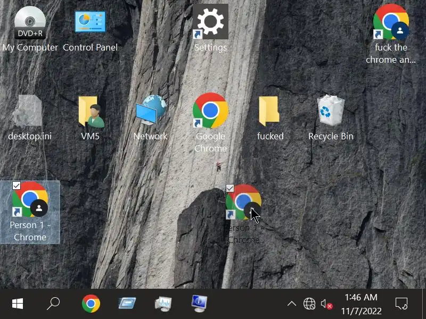Open the muted volume tray icon
The image size is (426, 319).
[327, 304]
